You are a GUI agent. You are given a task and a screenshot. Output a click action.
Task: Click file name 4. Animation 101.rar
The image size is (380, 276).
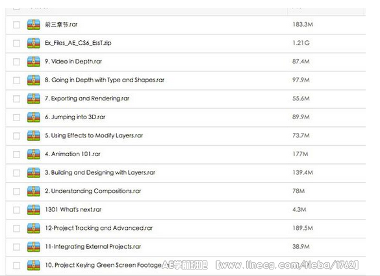coord(73,154)
